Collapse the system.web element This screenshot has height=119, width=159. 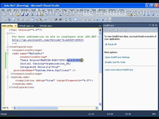coord(8,77)
